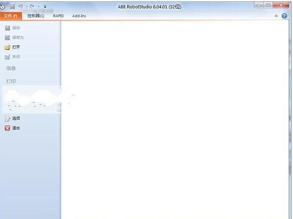Select 信息 (Info) section in file menu
This screenshot has width=293, height=219.
(x=11, y=68)
